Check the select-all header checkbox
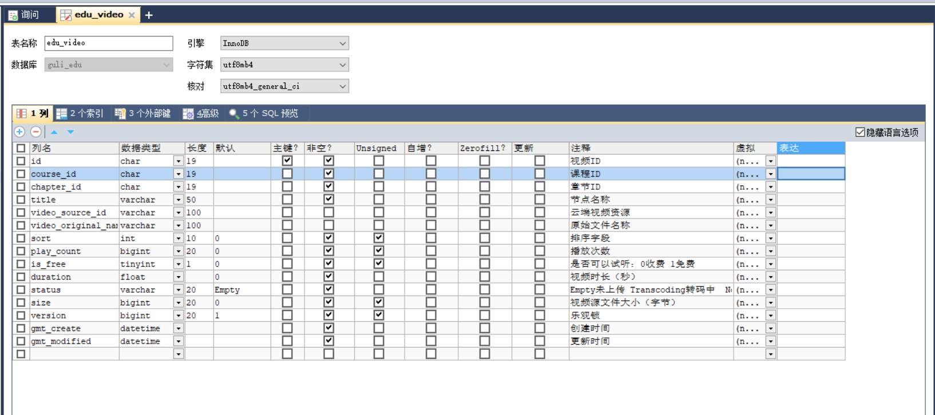The image size is (935, 415). (x=21, y=148)
